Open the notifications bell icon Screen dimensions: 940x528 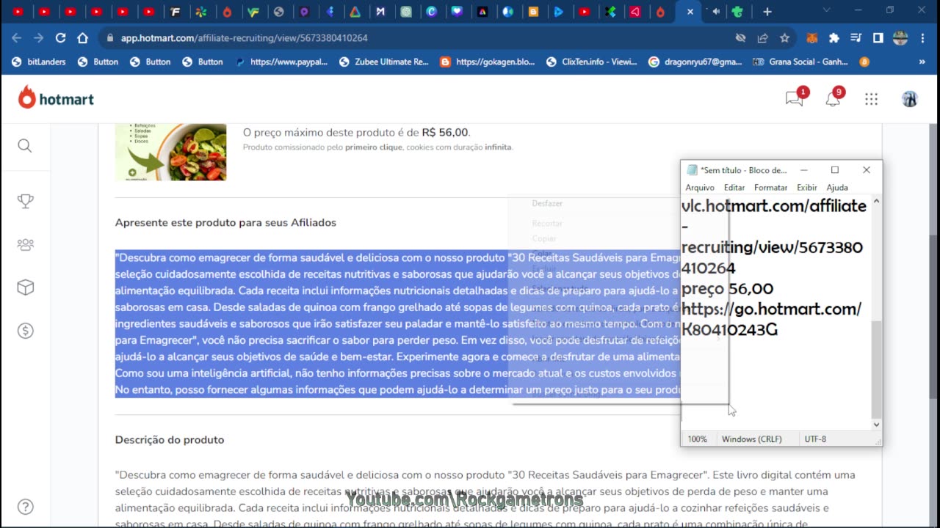(833, 99)
